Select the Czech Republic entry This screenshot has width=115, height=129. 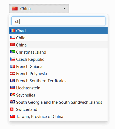pyautogui.click(x=58, y=59)
